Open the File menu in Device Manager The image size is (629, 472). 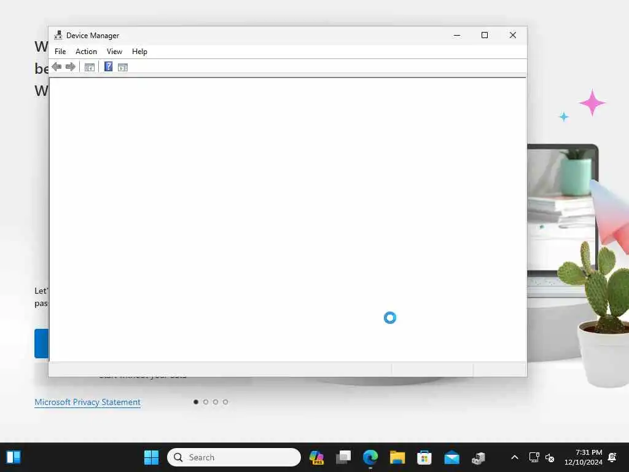point(60,52)
